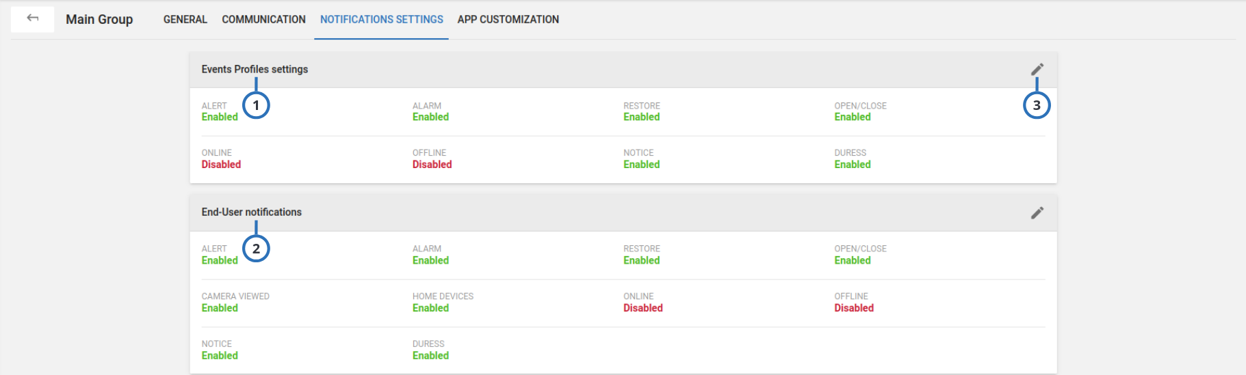The width and height of the screenshot is (1246, 375).
Task: Edit Events Profiles settings with pencil icon
Action: pyautogui.click(x=1037, y=70)
